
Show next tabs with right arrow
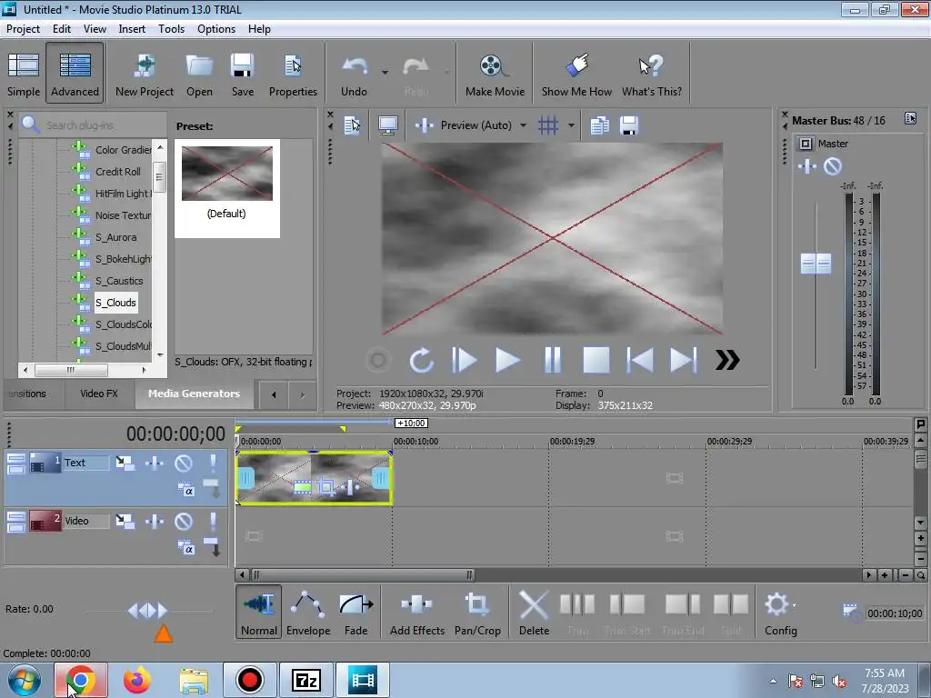(303, 394)
